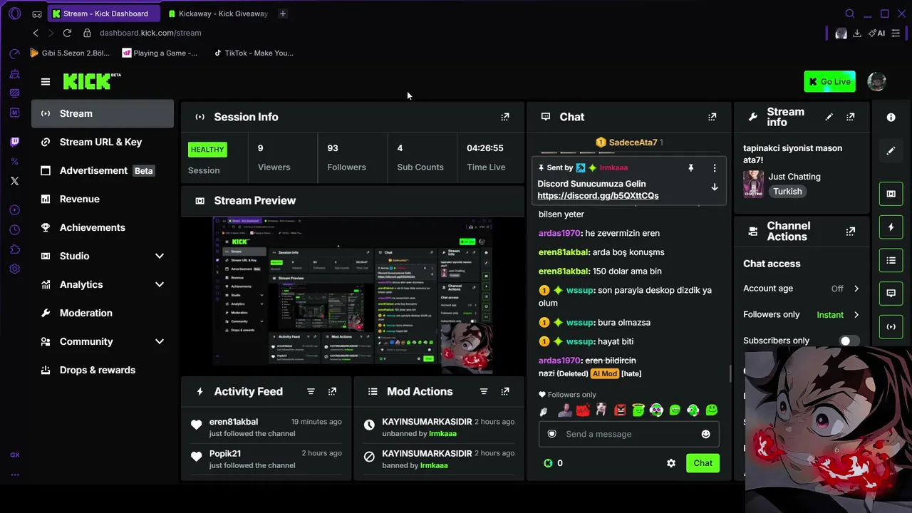Click the Go Live button
Screen dimensions: 912x513
(x=829, y=82)
